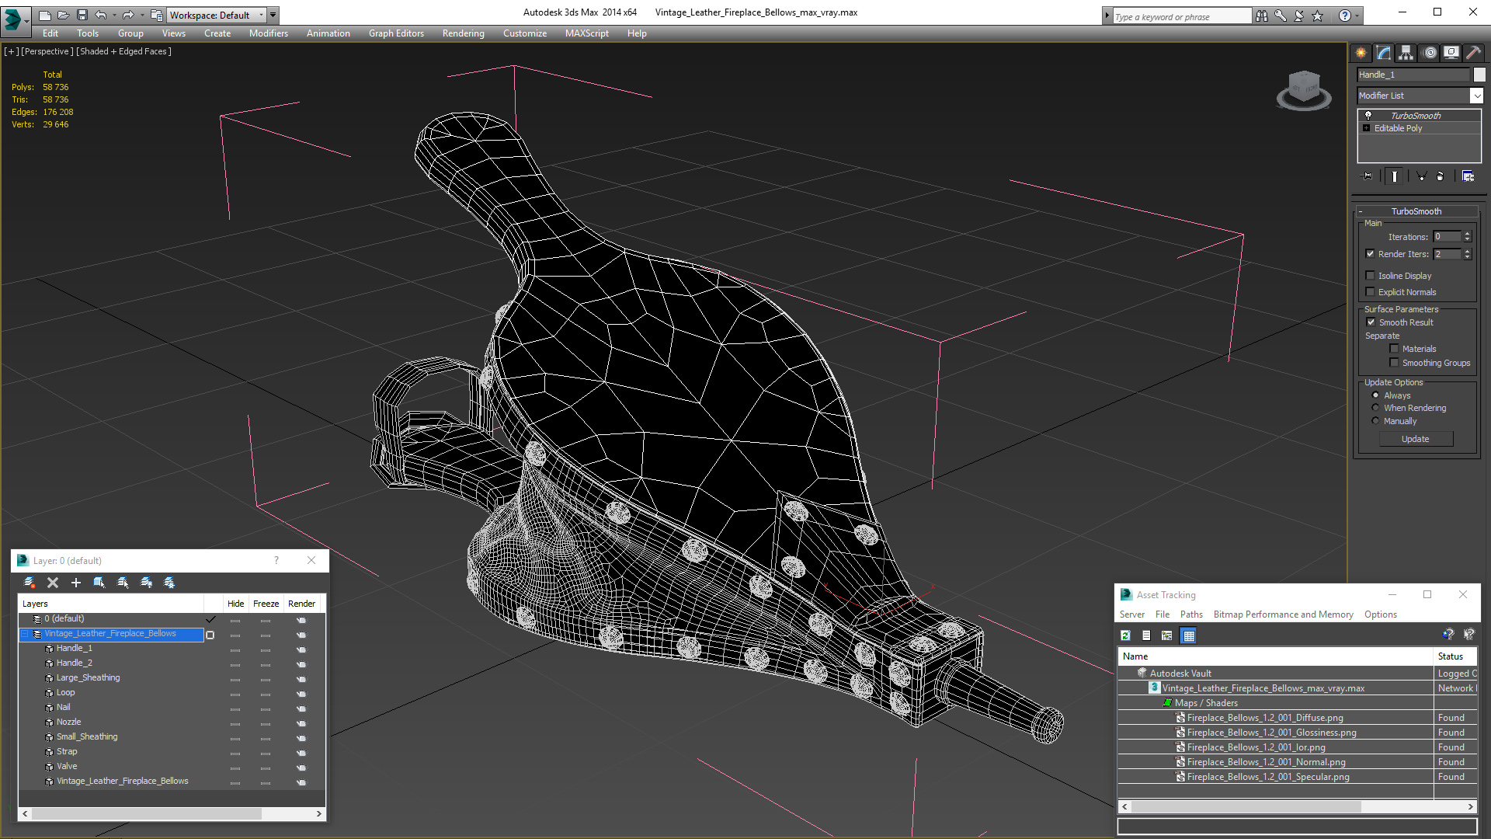Open the Display command panel tab
This screenshot has width=1491, height=839.
tap(1451, 53)
